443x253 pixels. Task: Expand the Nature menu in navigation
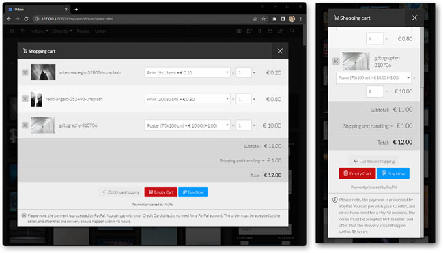(x=40, y=31)
